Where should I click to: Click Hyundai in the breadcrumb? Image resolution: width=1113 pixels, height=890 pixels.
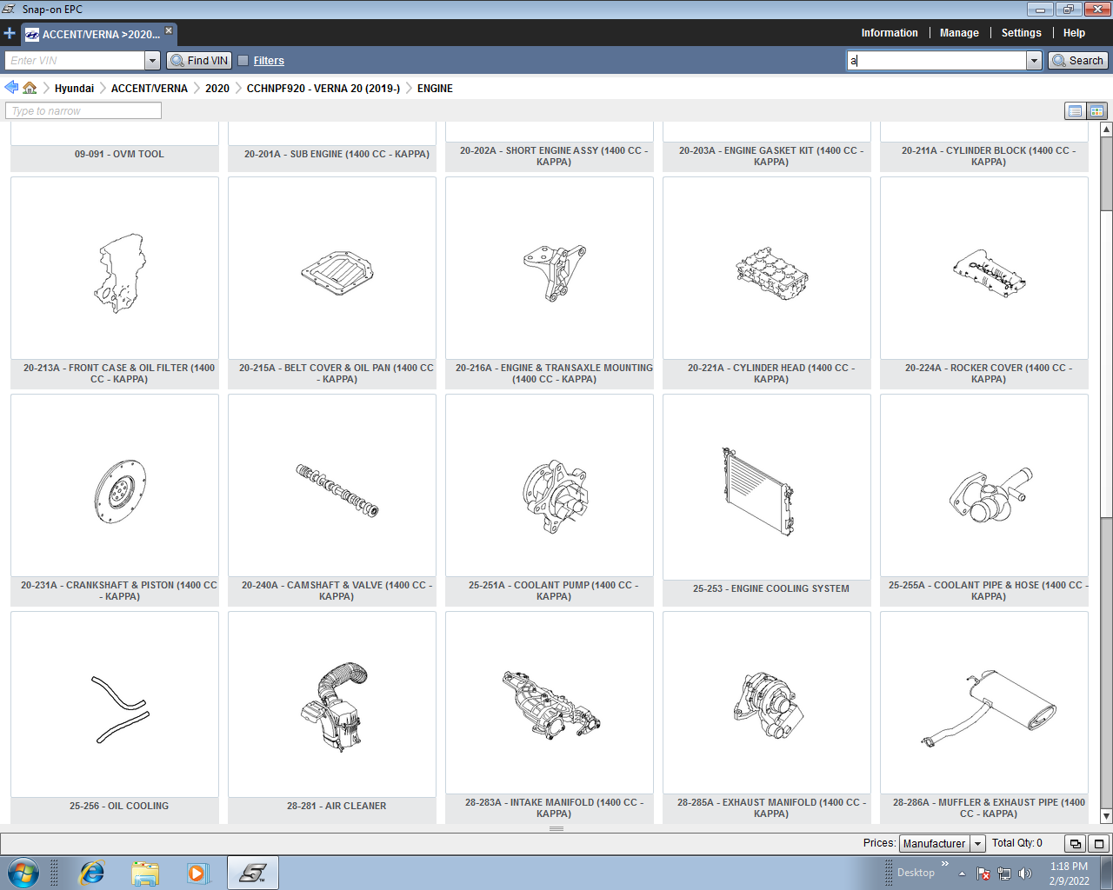pyautogui.click(x=74, y=89)
